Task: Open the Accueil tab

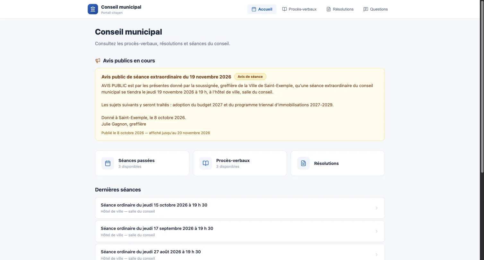Action: tap(262, 9)
